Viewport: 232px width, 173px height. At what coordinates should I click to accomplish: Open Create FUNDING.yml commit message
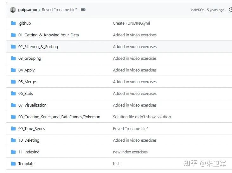coord(132,23)
